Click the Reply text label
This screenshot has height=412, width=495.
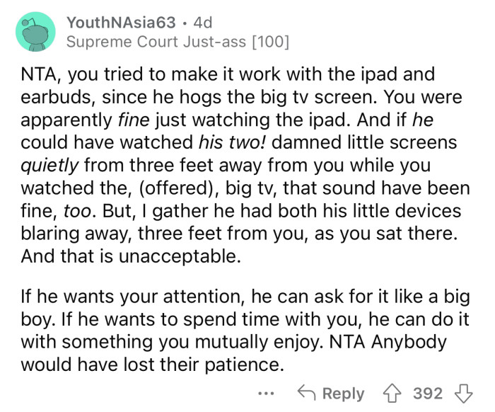343,394
